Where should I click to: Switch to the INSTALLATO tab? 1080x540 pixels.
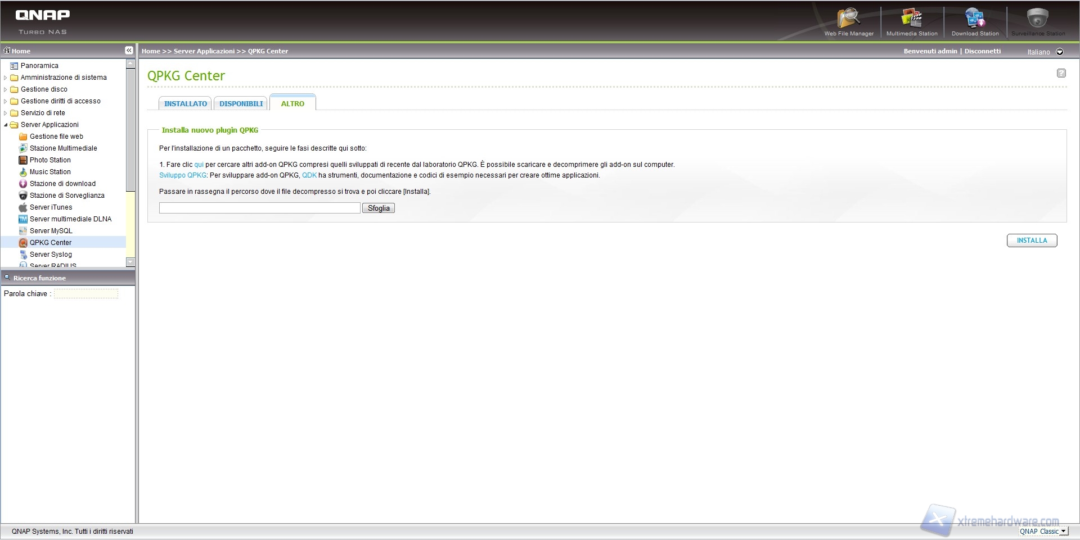(x=185, y=104)
